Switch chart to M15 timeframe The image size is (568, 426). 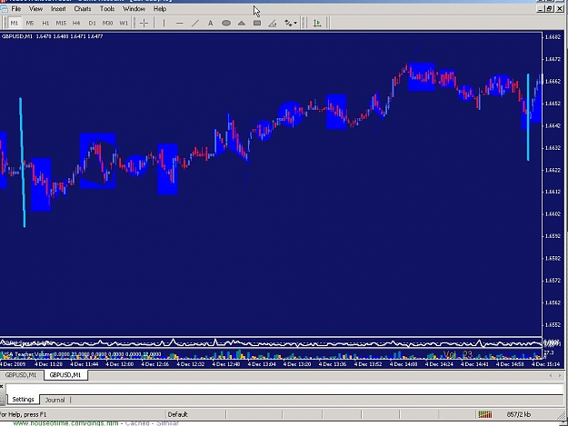(x=61, y=24)
